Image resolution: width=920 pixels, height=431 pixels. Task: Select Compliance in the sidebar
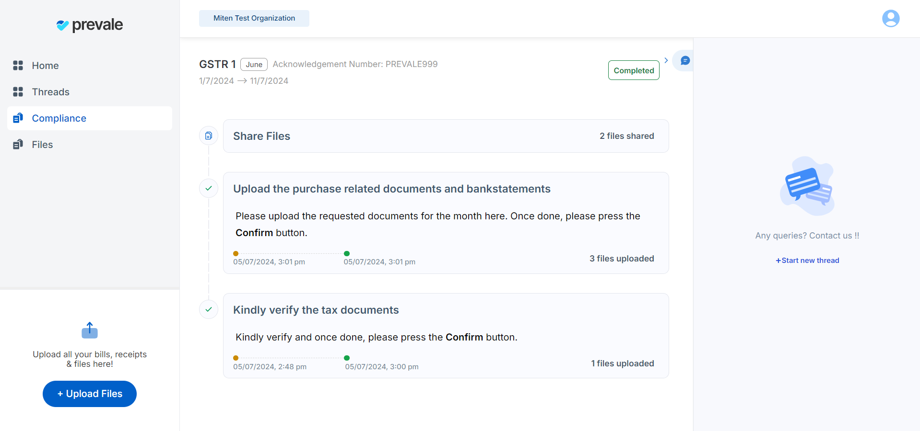pos(59,118)
